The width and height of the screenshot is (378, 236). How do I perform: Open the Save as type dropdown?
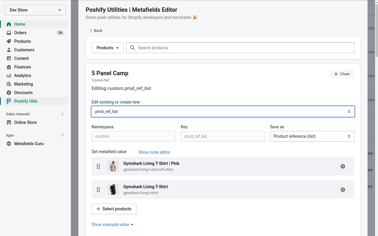click(312, 136)
